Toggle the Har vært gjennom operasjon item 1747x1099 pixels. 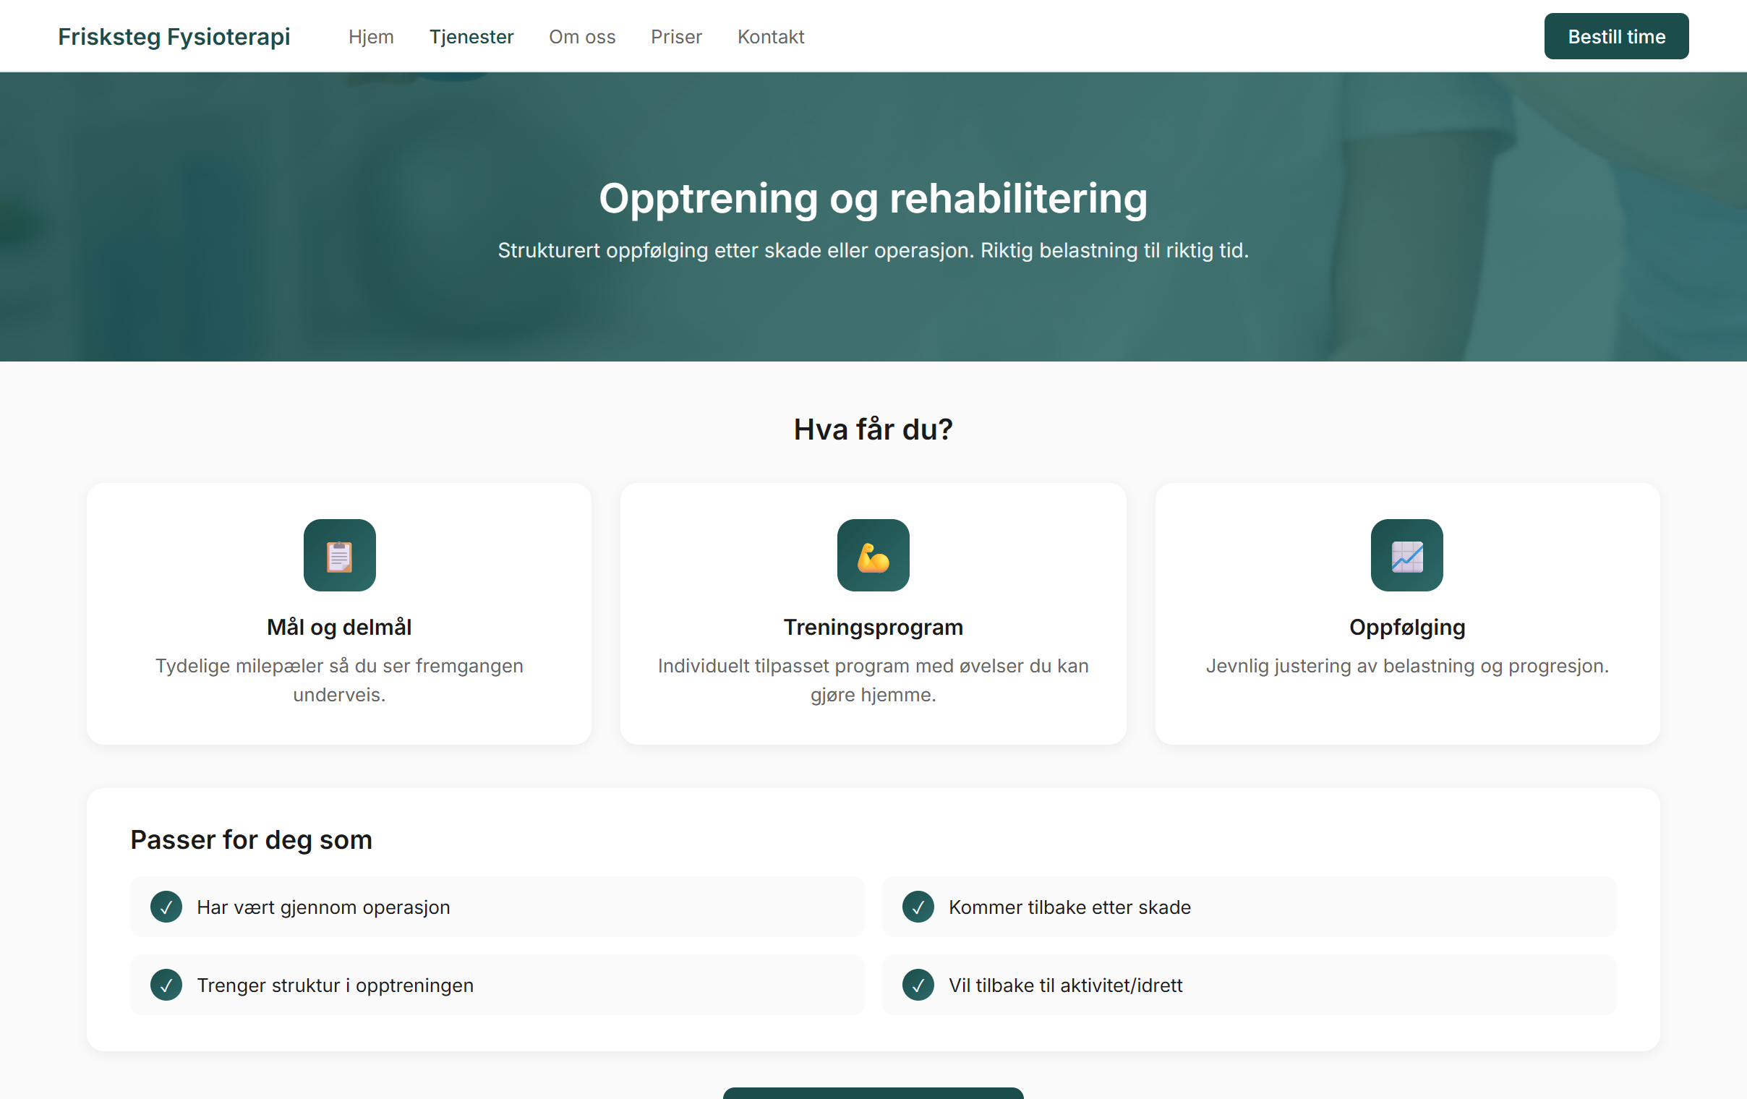[496, 907]
